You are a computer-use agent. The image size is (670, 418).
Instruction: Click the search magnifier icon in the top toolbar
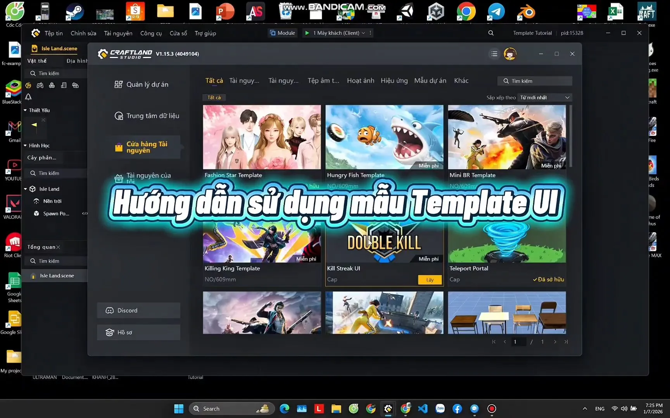(x=491, y=33)
